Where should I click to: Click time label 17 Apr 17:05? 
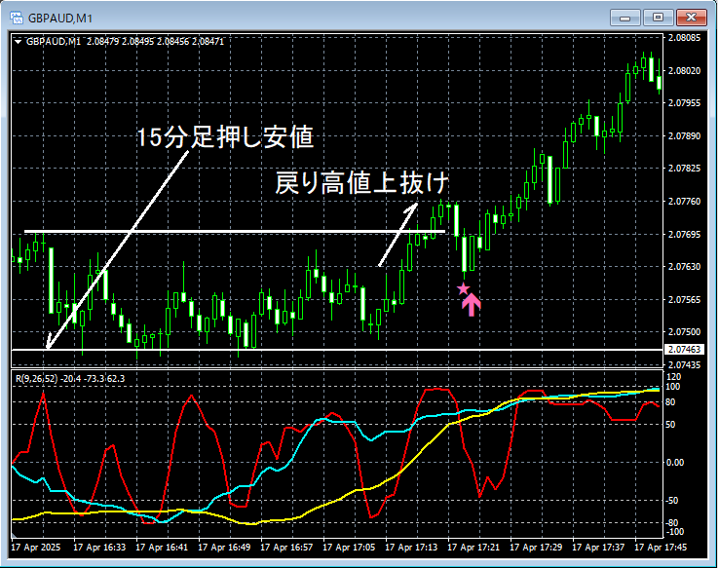349,548
